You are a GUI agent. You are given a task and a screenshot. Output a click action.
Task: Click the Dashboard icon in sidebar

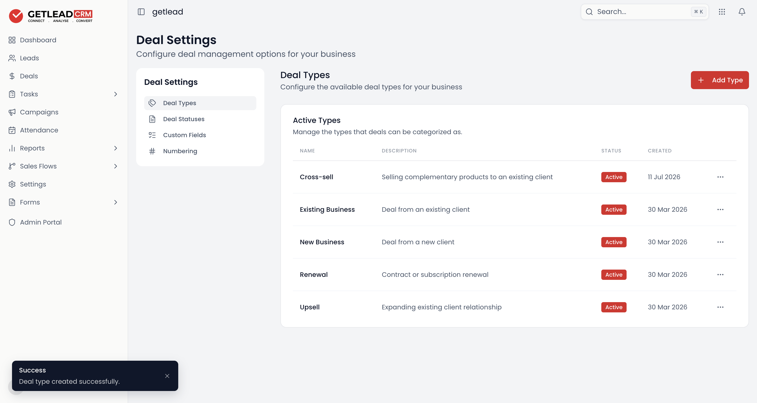(12, 40)
